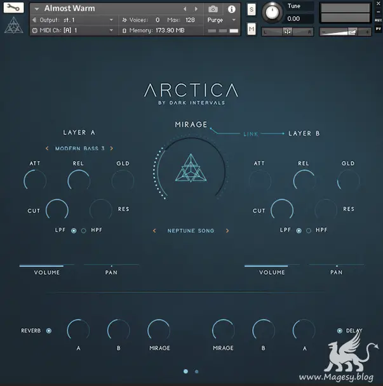Viewport: 383px width, 386px height.
Task: Toggle the Reverb on/off switch
Action: coord(49,331)
